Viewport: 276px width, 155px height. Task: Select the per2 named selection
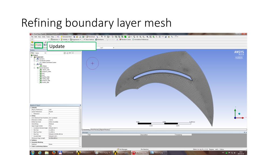pyautogui.click(x=43, y=75)
